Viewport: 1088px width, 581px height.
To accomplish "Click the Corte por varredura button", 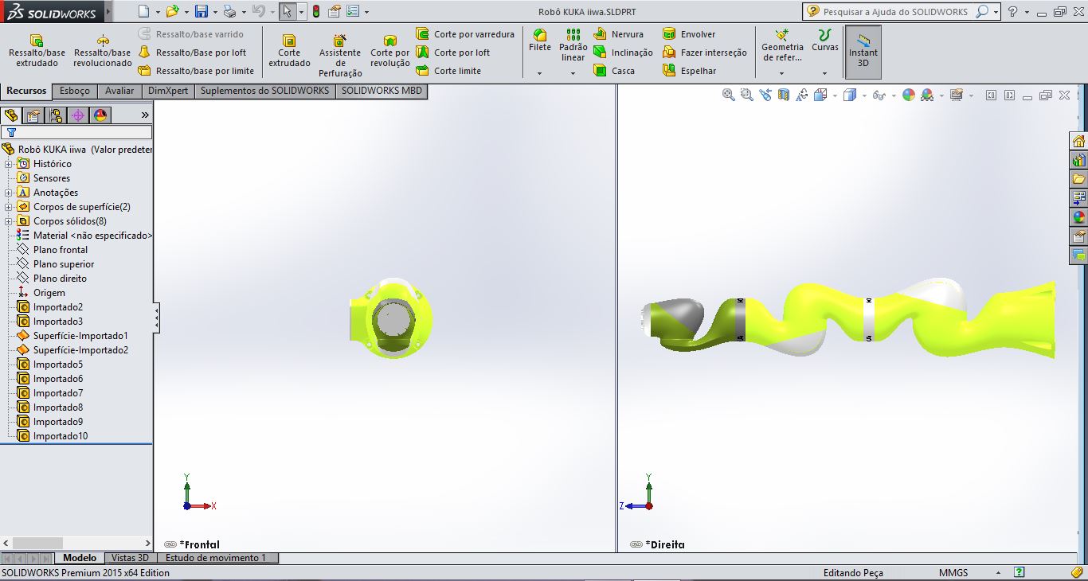I will (x=465, y=34).
